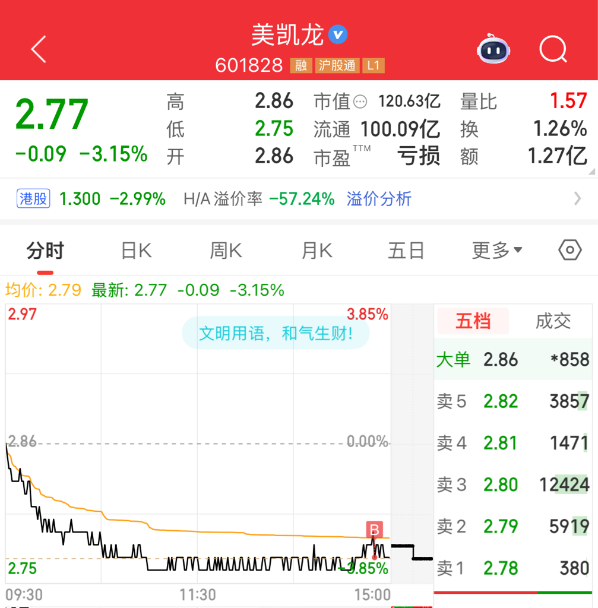Switch to the 周K tab
598x608 pixels.
(226, 251)
